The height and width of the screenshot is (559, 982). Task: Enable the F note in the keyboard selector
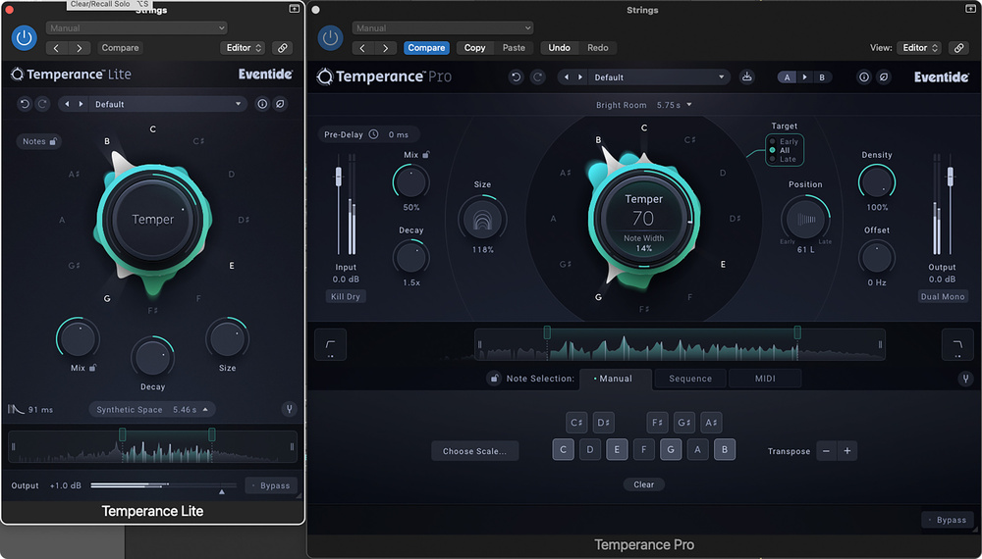643,450
